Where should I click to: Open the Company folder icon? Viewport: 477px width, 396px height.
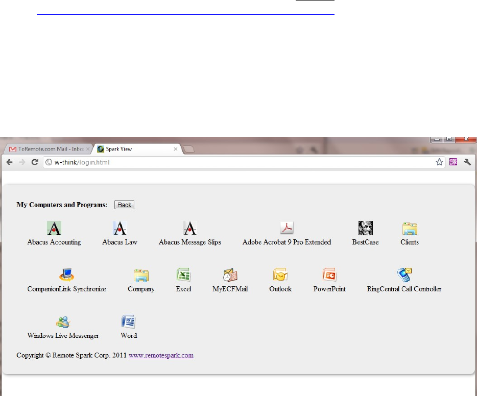[x=141, y=276]
